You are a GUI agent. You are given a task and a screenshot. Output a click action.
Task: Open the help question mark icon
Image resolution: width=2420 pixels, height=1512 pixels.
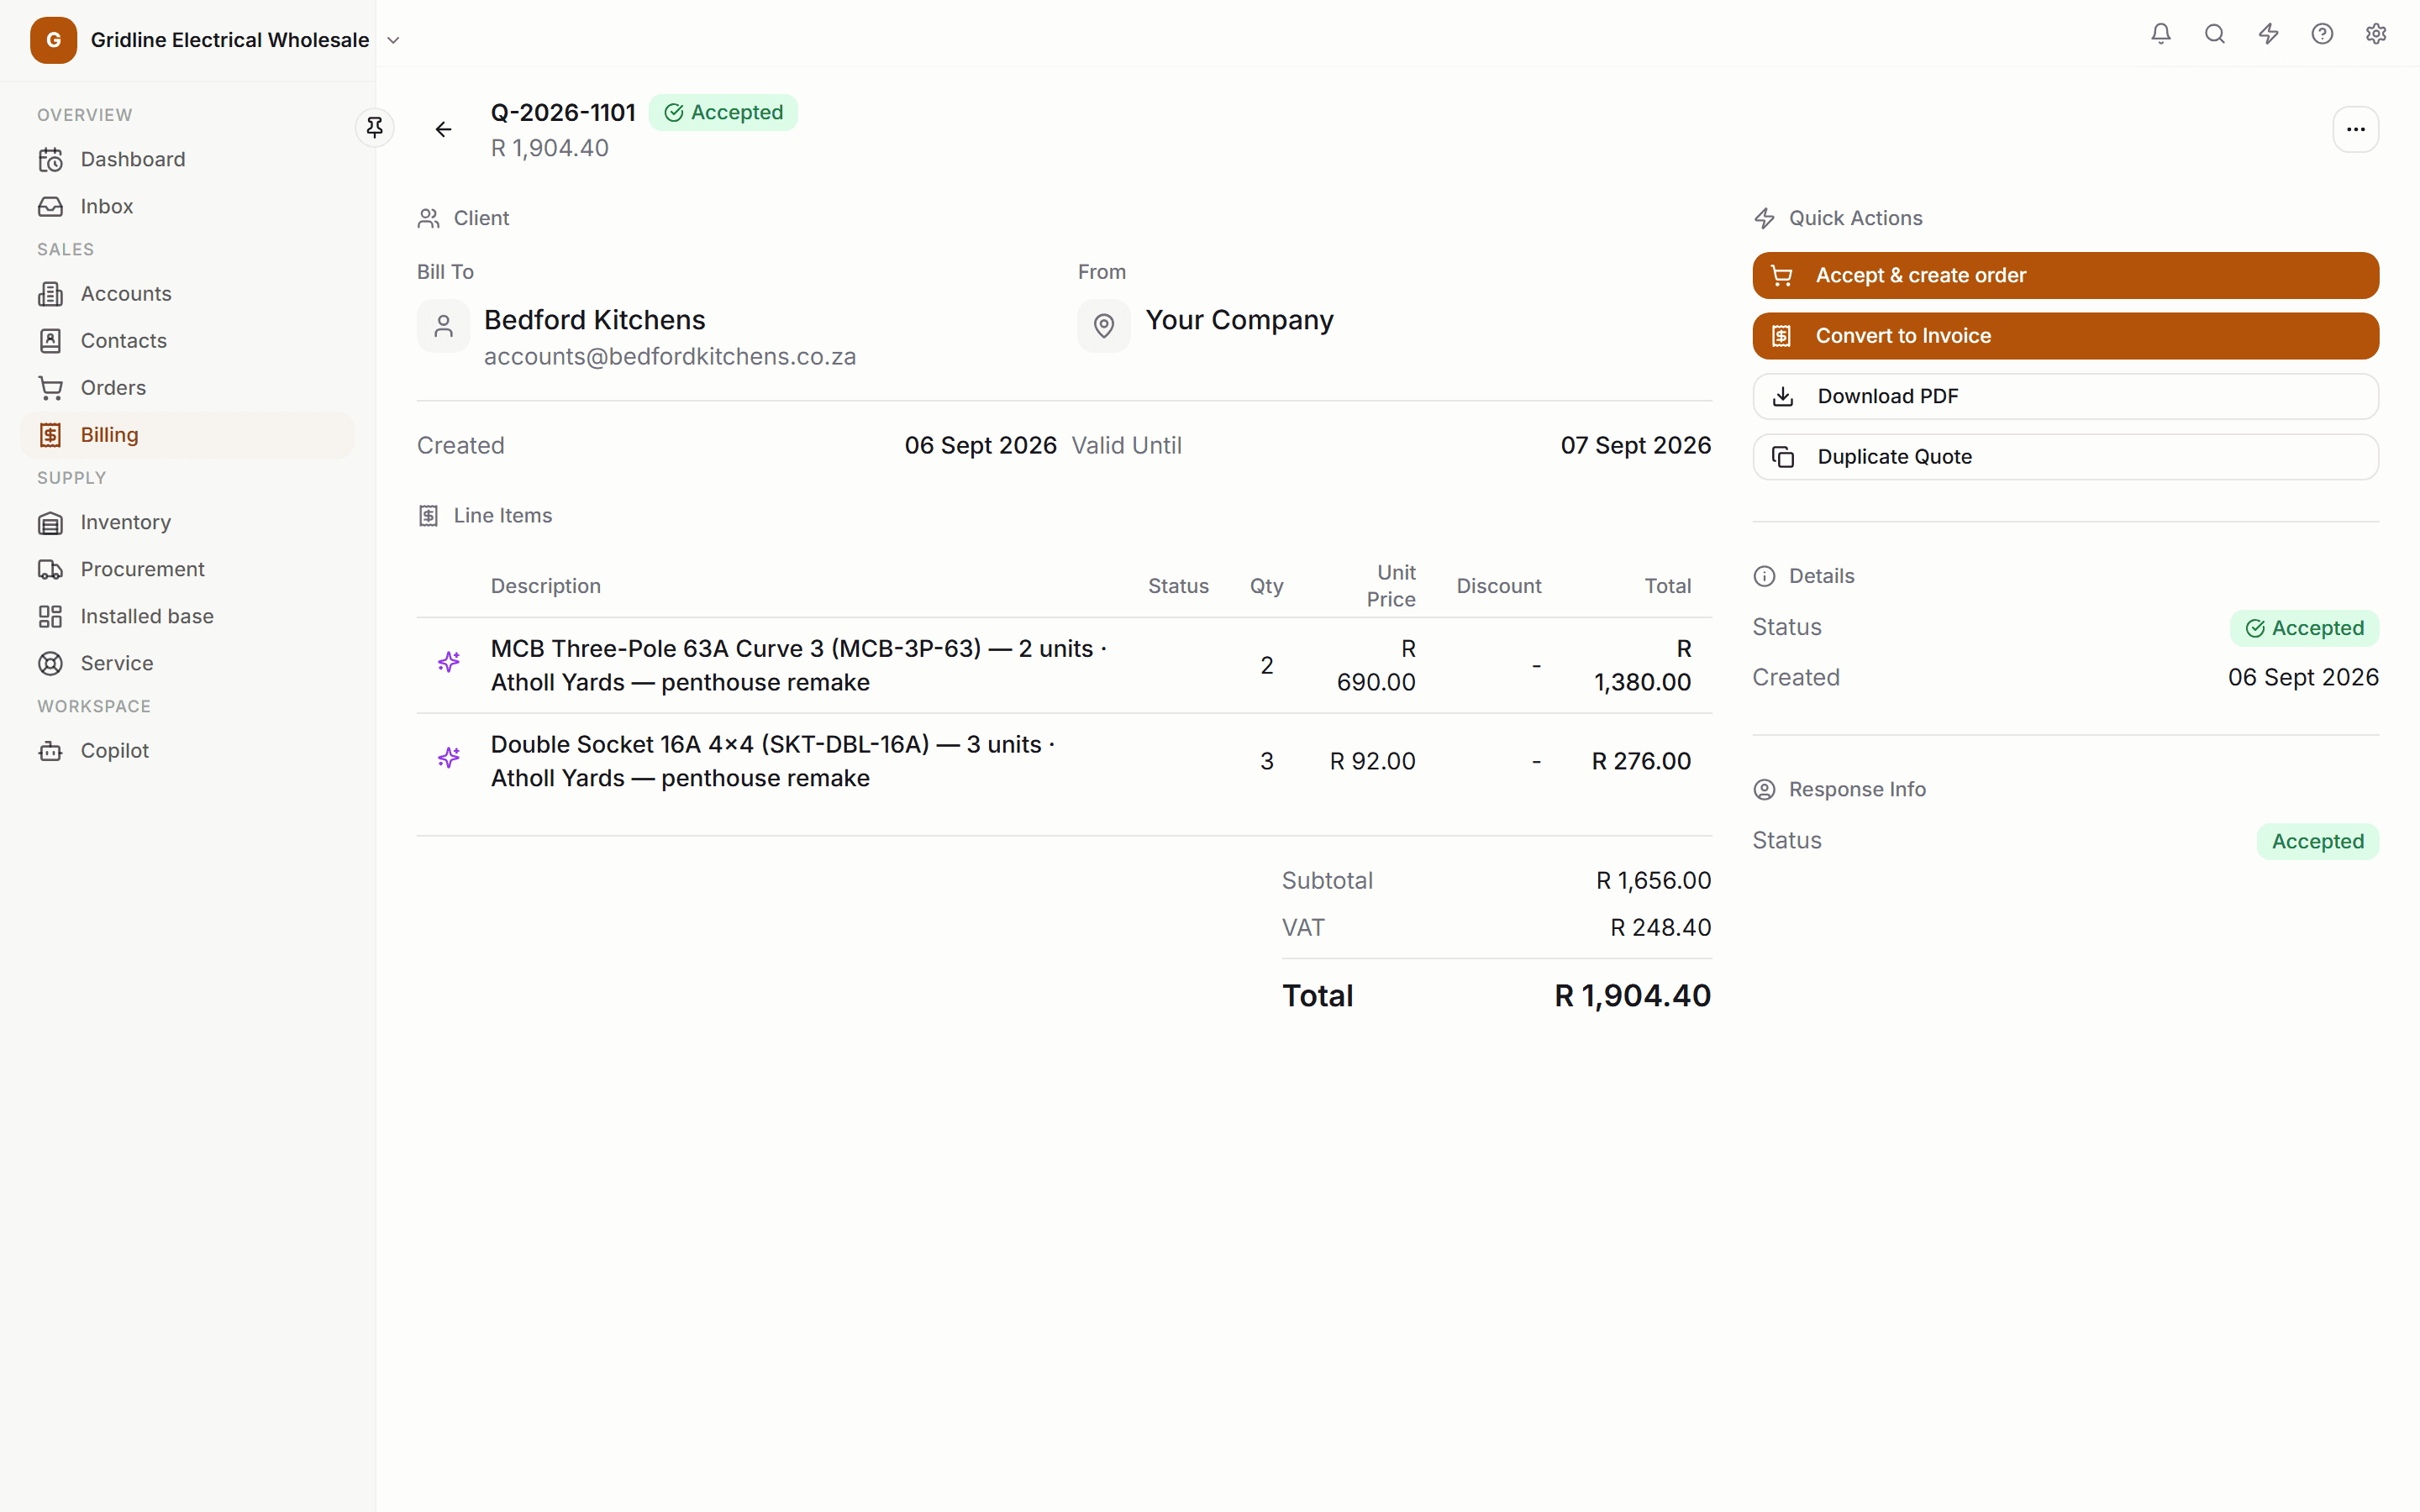2322,34
